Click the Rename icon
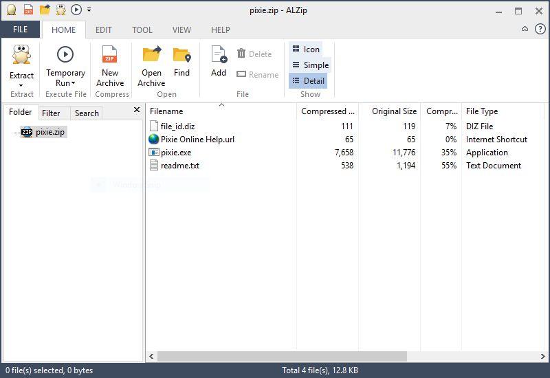550x378 pixels. (x=241, y=74)
